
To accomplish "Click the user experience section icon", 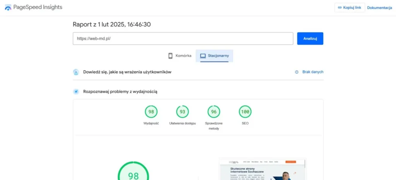I will [x=76, y=72].
